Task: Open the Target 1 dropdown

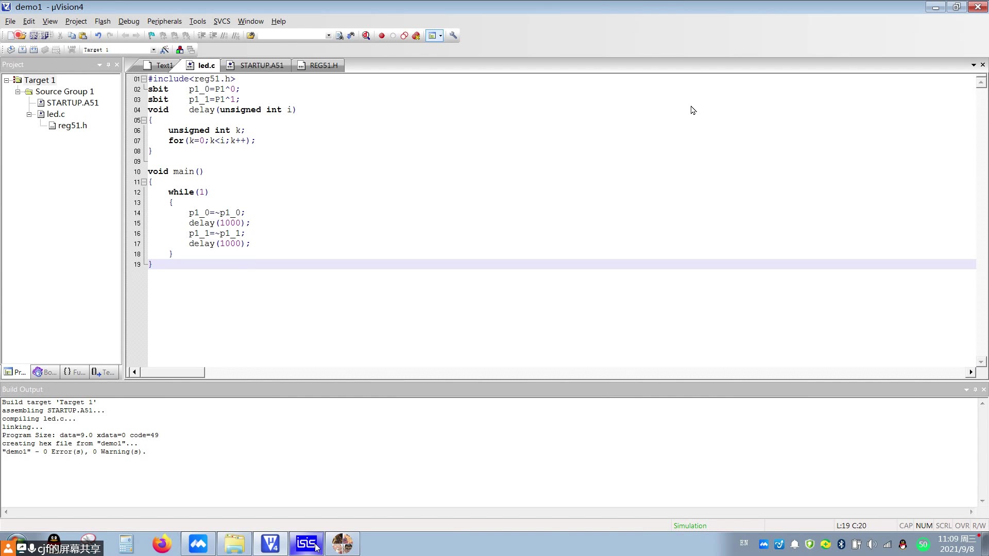Action: pyautogui.click(x=153, y=50)
